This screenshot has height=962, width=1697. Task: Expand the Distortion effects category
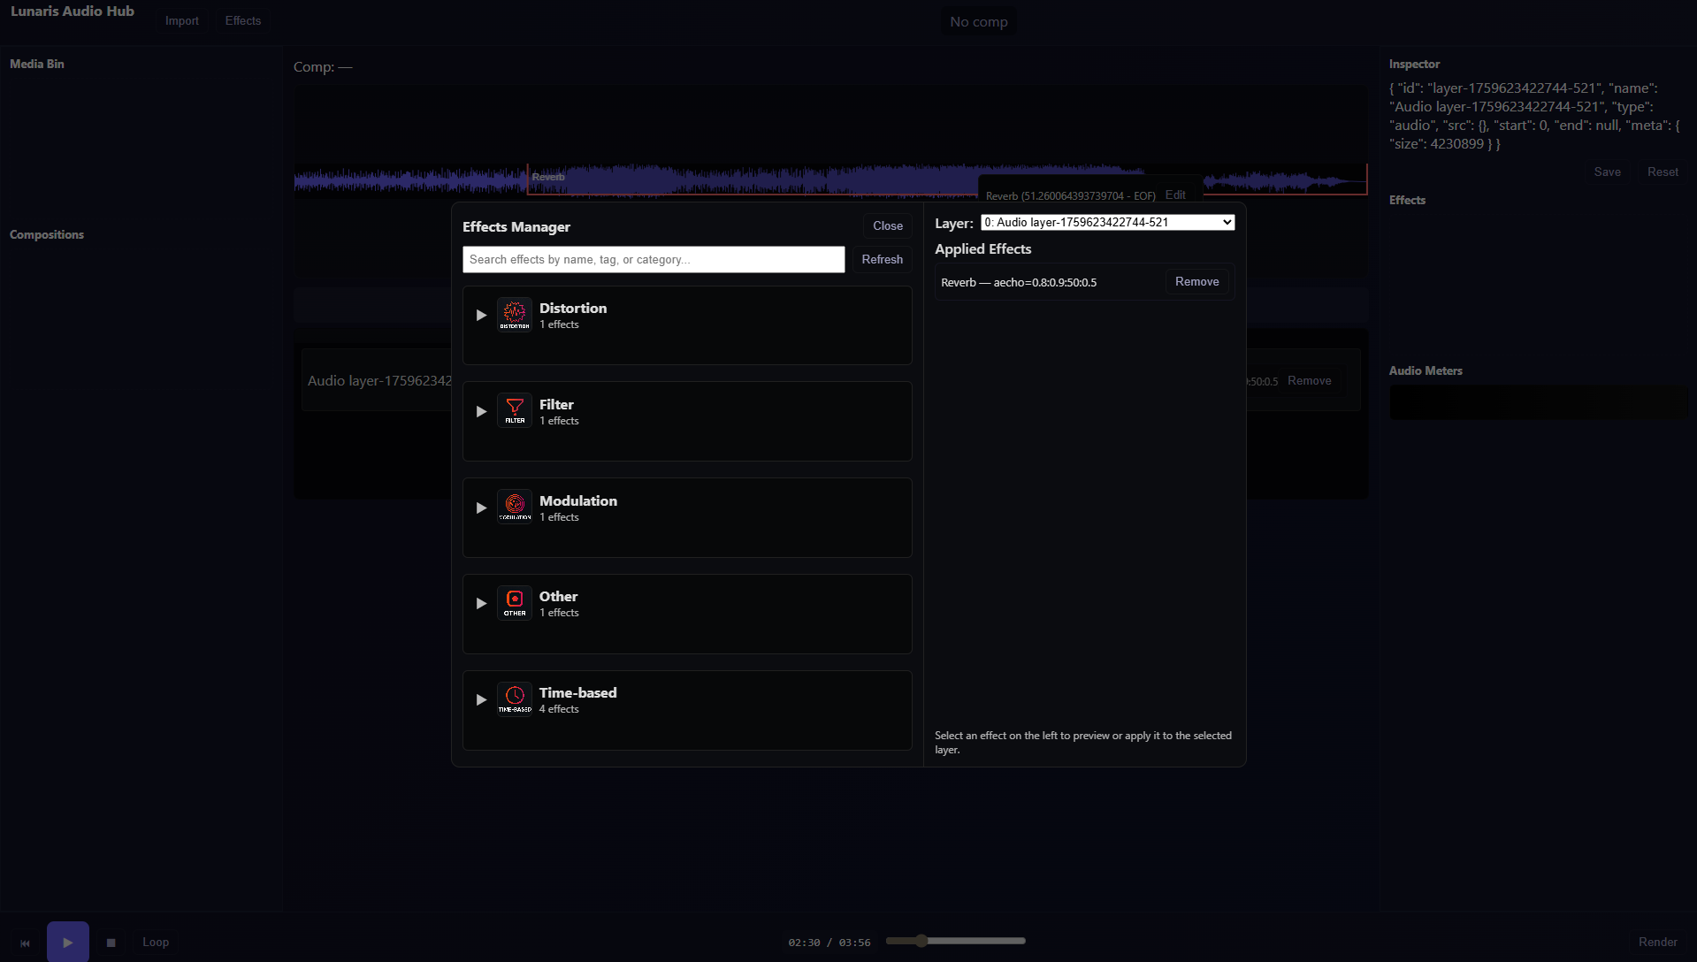coord(482,315)
